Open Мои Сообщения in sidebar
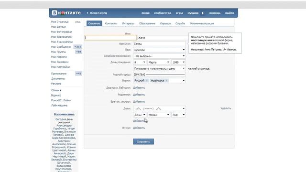The image size is (306, 172). coord(61,47)
